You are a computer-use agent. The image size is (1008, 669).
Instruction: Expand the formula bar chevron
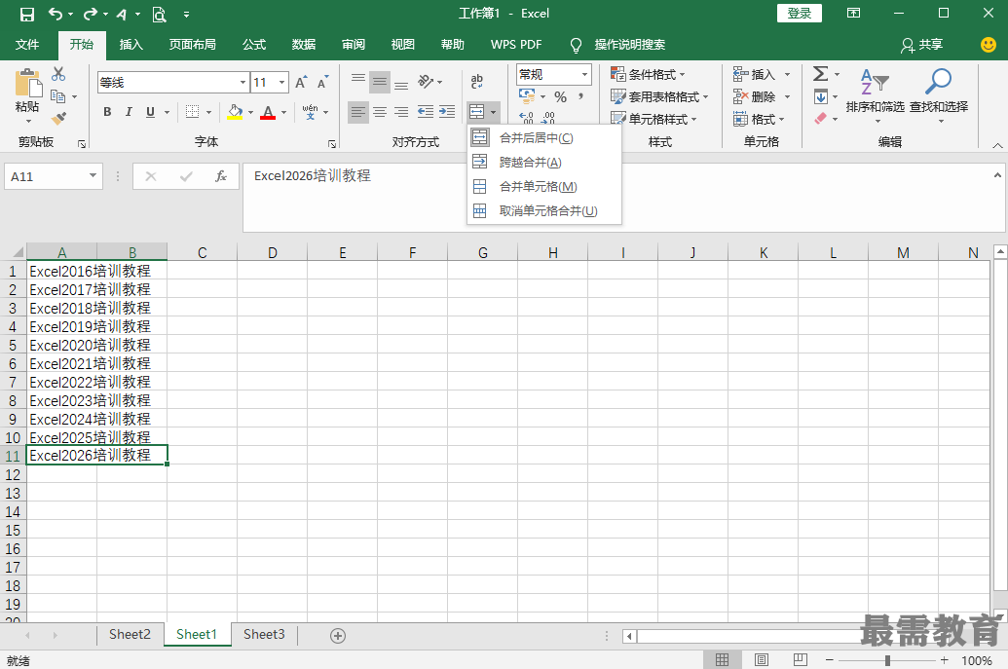pyautogui.click(x=997, y=175)
